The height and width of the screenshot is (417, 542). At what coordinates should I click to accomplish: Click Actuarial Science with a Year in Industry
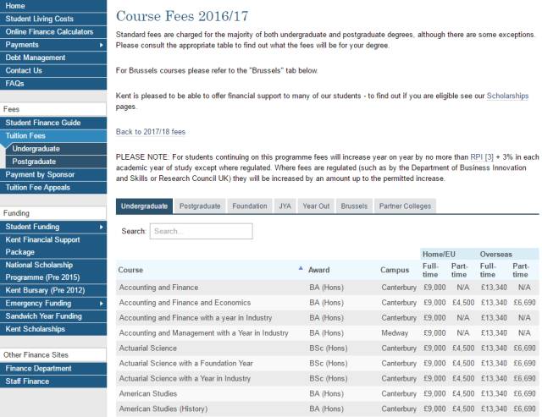point(185,379)
